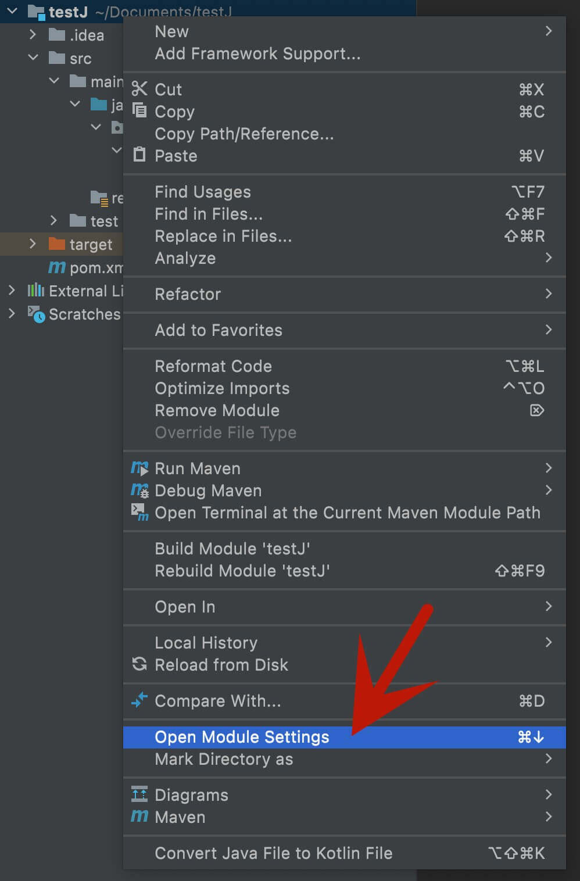This screenshot has width=580, height=881.
Task: Click the Cut scissors icon
Action: coord(139,89)
